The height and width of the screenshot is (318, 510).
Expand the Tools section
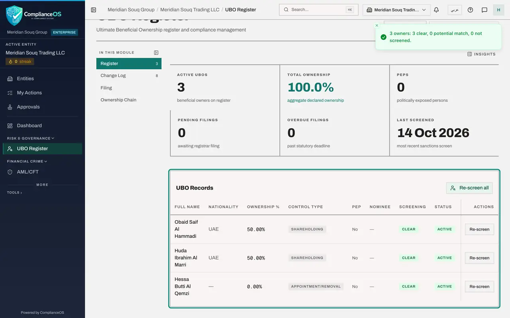(14, 192)
